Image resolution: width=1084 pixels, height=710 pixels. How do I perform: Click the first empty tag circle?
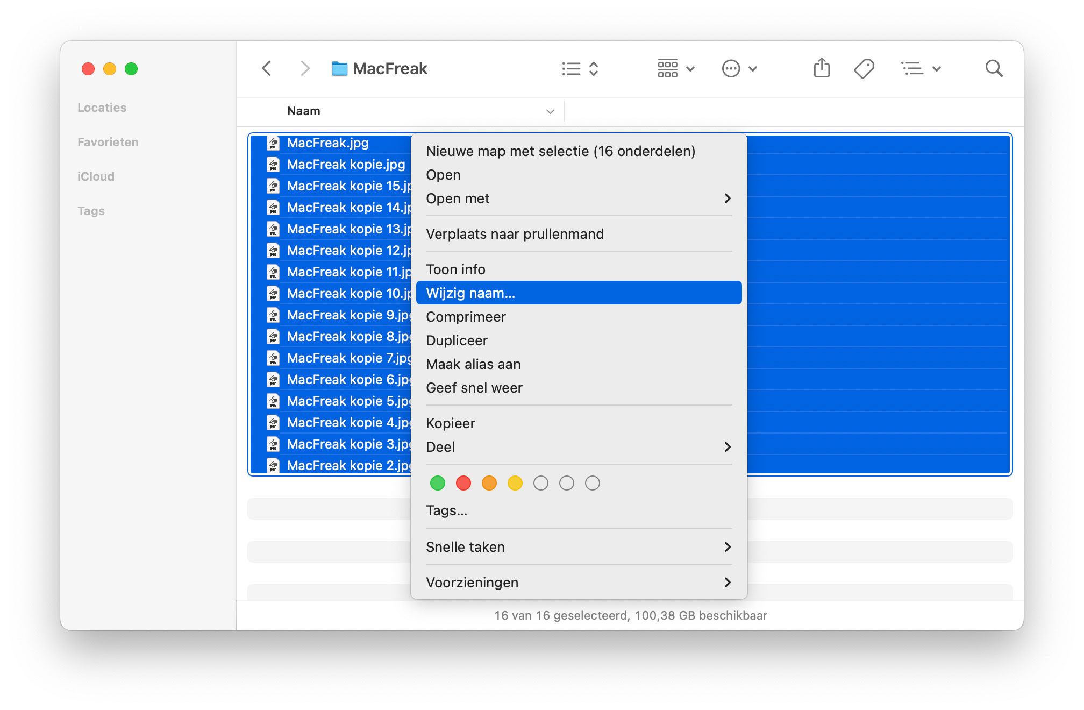[x=541, y=483]
